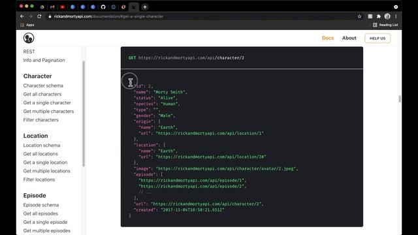The height and width of the screenshot is (235, 418).
Task: Switch to the globe icon tab
Action: [113, 7]
